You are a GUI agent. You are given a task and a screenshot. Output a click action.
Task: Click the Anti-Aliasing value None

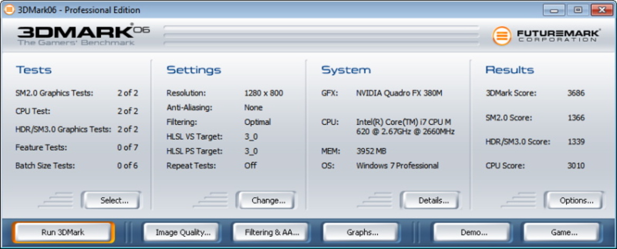pos(253,108)
